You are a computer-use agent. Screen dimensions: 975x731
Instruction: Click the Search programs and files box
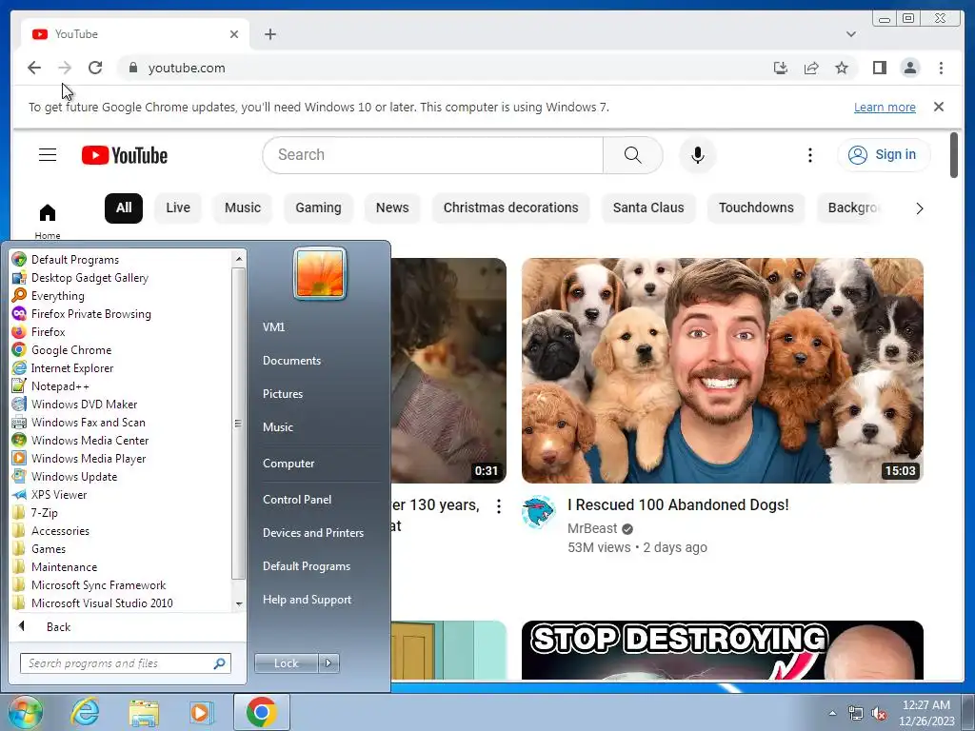point(125,663)
